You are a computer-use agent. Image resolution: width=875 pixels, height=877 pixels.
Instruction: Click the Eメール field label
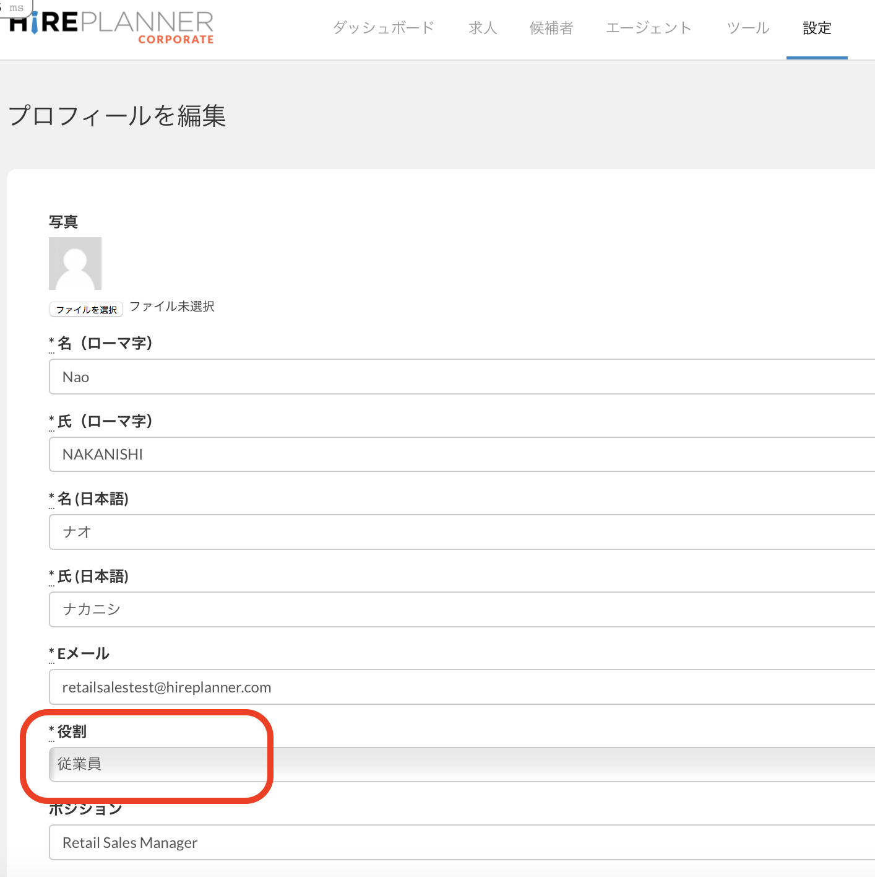click(83, 653)
